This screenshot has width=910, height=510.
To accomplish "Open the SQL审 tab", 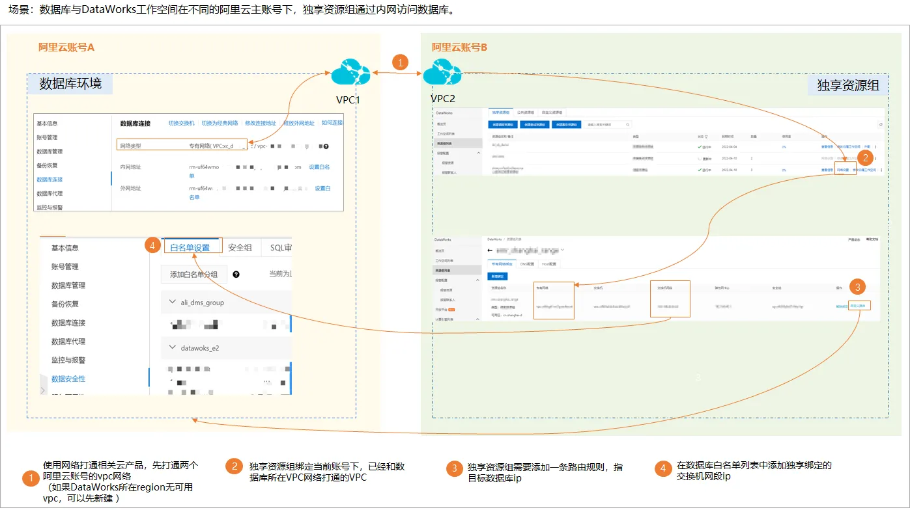I will (x=281, y=247).
